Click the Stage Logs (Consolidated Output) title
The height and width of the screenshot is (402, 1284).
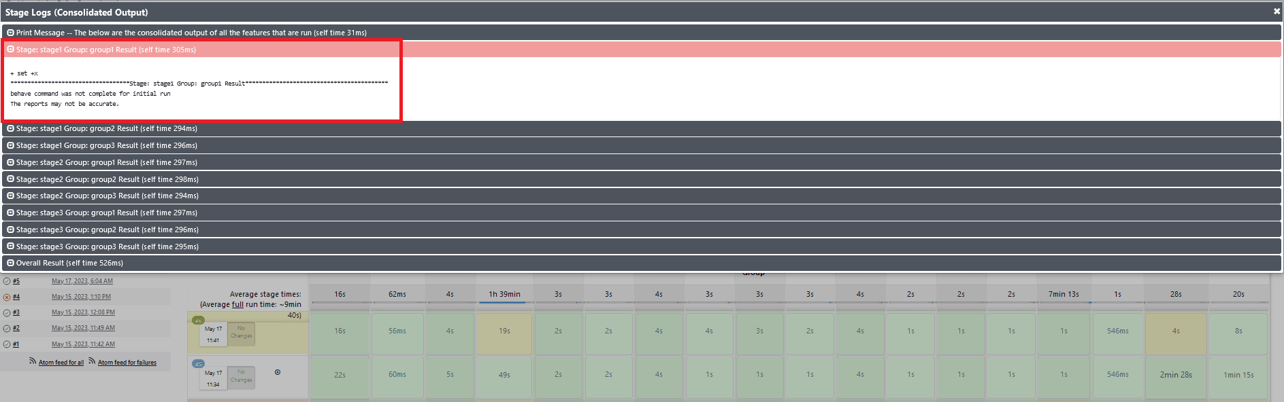pos(77,12)
